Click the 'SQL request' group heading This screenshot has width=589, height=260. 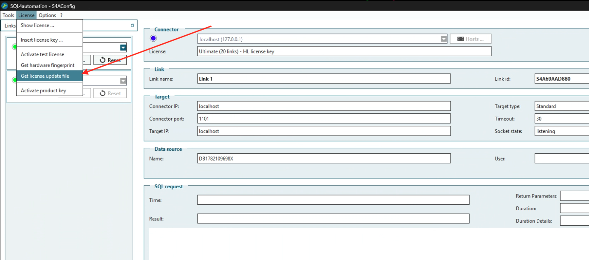(169, 187)
